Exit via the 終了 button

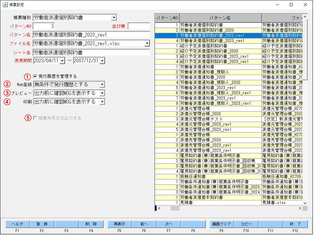pos(296,224)
